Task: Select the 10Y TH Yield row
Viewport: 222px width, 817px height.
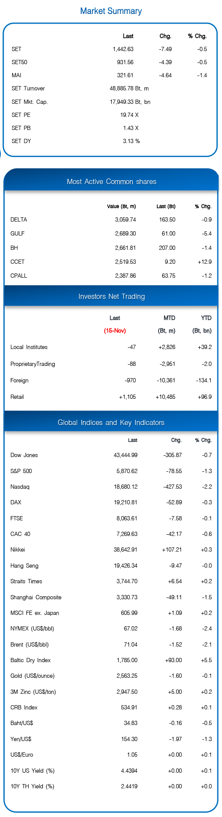Action: tap(111, 786)
